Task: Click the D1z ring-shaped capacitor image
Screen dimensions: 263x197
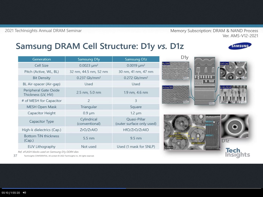Action: click(234, 126)
